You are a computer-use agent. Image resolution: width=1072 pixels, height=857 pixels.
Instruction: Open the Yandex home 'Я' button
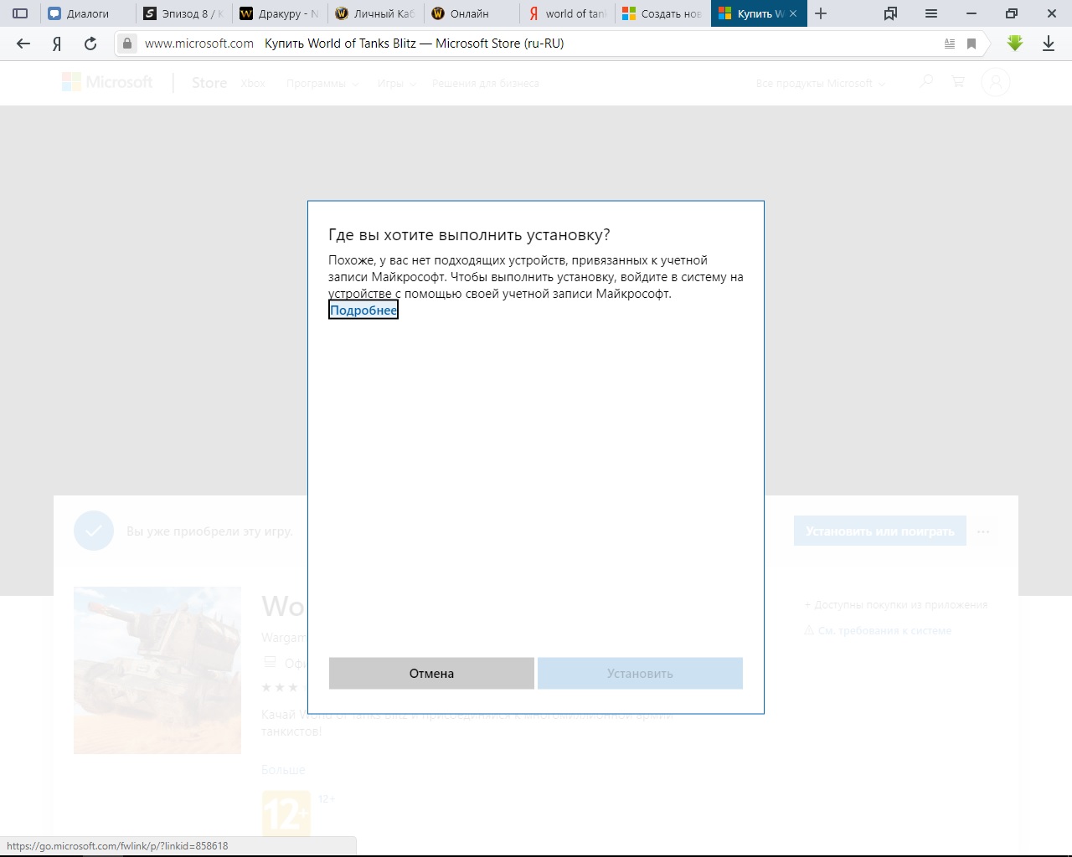(x=57, y=44)
